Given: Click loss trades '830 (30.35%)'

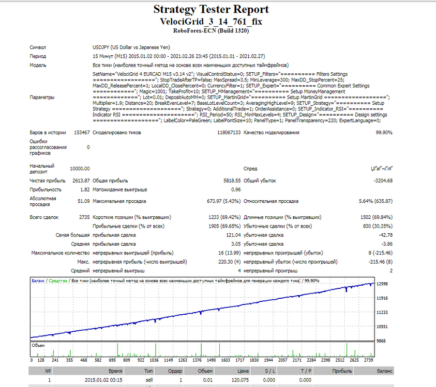Looking at the screenshot, I should (x=378, y=226).
